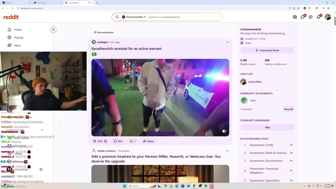336x189 pixels.
Task: Click the green Kick flair badge
Action: 94,54
